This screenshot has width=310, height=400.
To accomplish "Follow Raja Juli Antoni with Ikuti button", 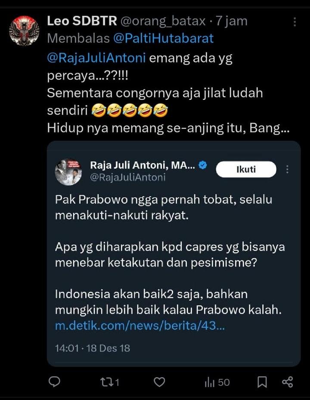I will (246, 169).
